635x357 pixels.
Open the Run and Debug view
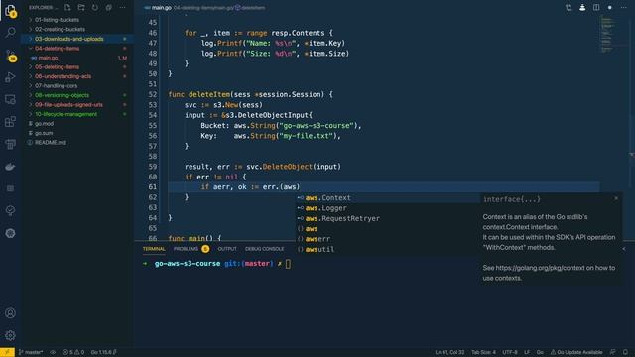click(x=10, y=77)
